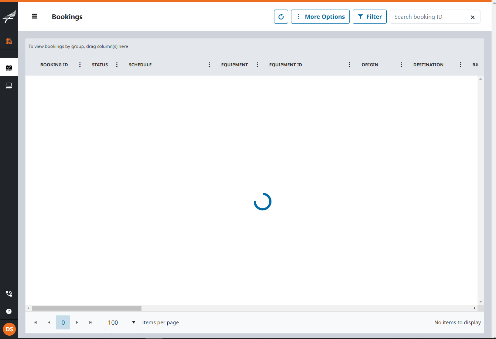
Task: Open the hamburger menu beside Bookings
Action: coord(35,16)
